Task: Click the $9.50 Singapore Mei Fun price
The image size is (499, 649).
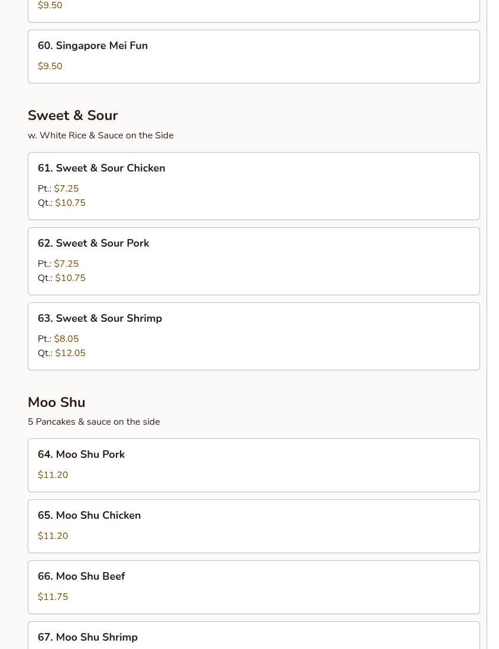Action: [x=50, y=66]
